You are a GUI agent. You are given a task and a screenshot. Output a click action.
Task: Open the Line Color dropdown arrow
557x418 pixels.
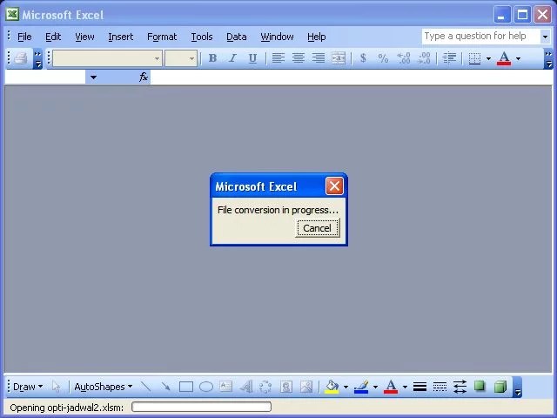pyautogui.click(x=375, y=387)
